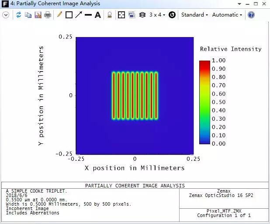
Task: Select the text annotation A tool
Action: coord(98,15)
